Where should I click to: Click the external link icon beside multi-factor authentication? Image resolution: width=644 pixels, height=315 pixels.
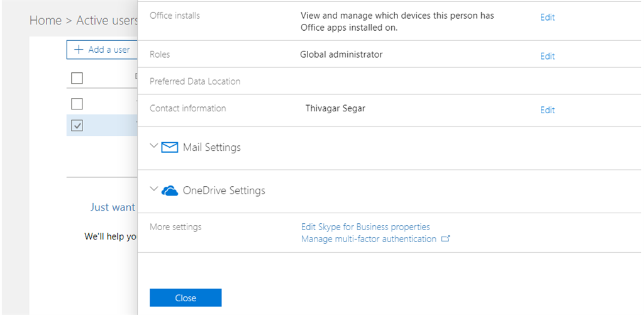[x=446, y=239]
